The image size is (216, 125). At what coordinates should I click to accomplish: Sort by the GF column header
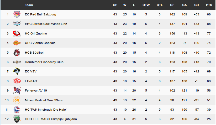pyautogui.click(x=172, y=5)
